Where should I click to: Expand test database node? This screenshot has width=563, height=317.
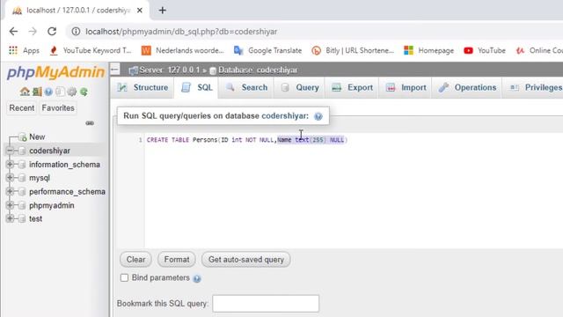pos(10,218)
